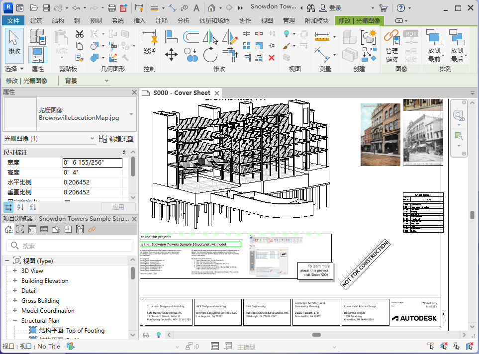Select the Move tool in the Modify panel
Screen dimensions: 479x354
[171, 54]
